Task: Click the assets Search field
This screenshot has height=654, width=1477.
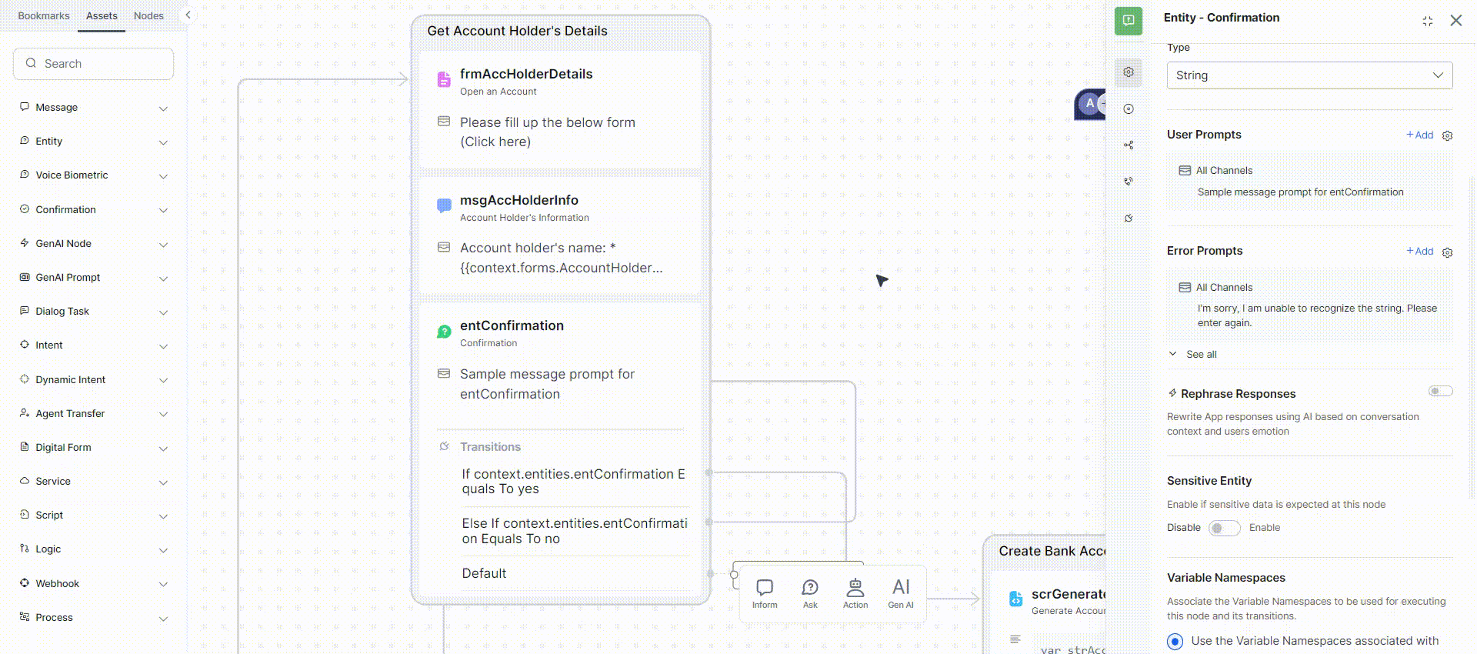Action: pyautogui.click(x=94, y=64)
